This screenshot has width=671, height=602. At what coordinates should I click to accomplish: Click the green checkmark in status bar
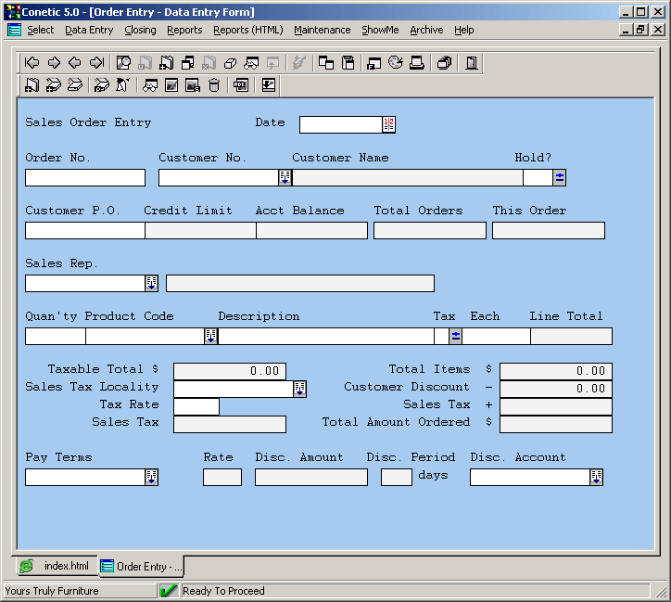pyautogui.click(x=169, y=591)
